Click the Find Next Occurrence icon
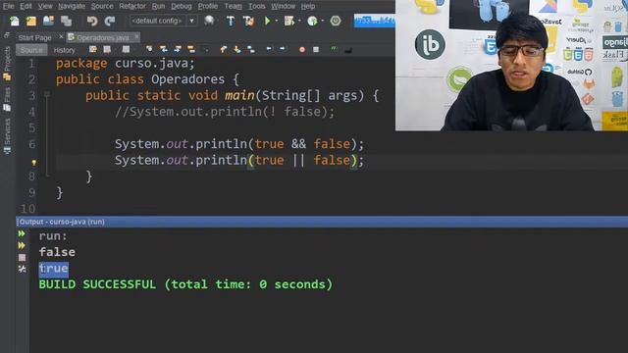Image resolution: width=628 pixels, height=353 pixels. pyautogui.click(x=178, y=49)
